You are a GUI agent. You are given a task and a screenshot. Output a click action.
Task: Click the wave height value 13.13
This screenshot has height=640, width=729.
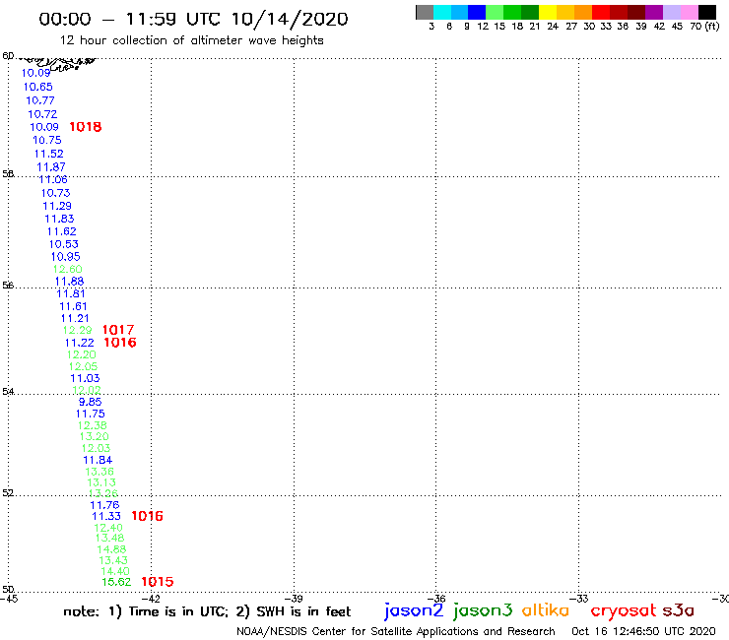[x=101, y=482]
